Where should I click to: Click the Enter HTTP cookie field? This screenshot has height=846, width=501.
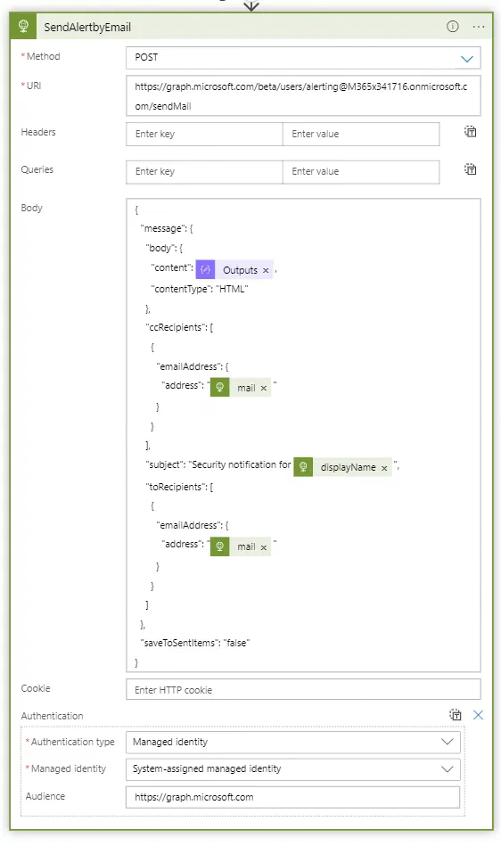(x=303, y=689)
